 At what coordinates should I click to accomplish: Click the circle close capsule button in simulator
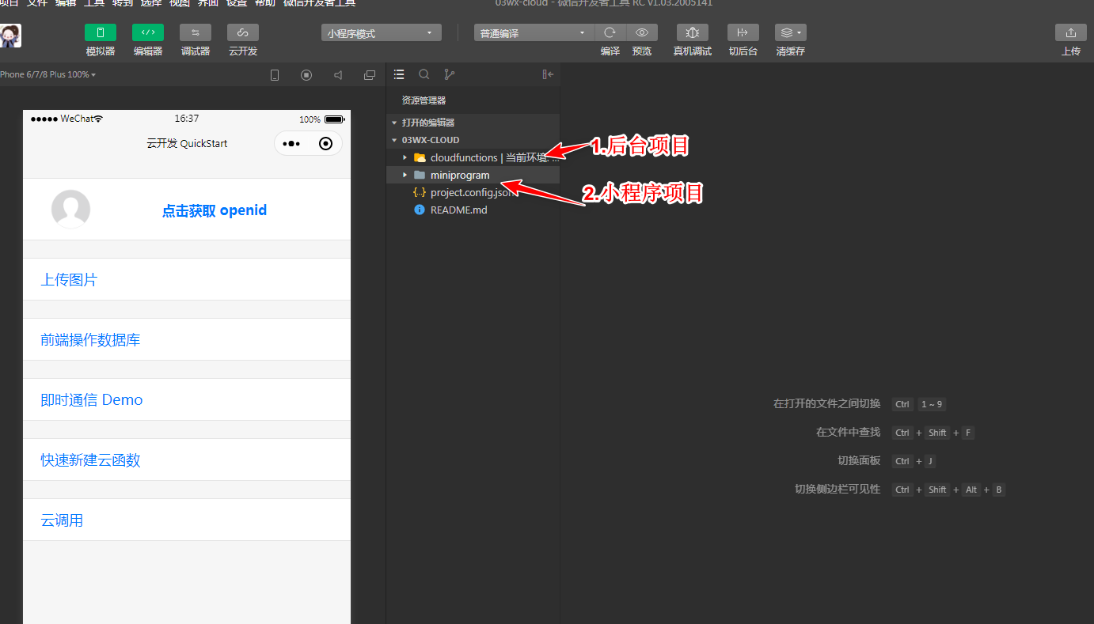[325, 144]
